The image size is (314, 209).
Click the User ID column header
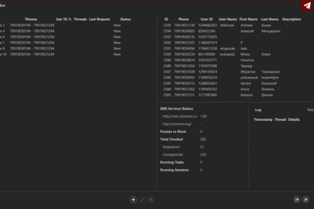(207, 19)
